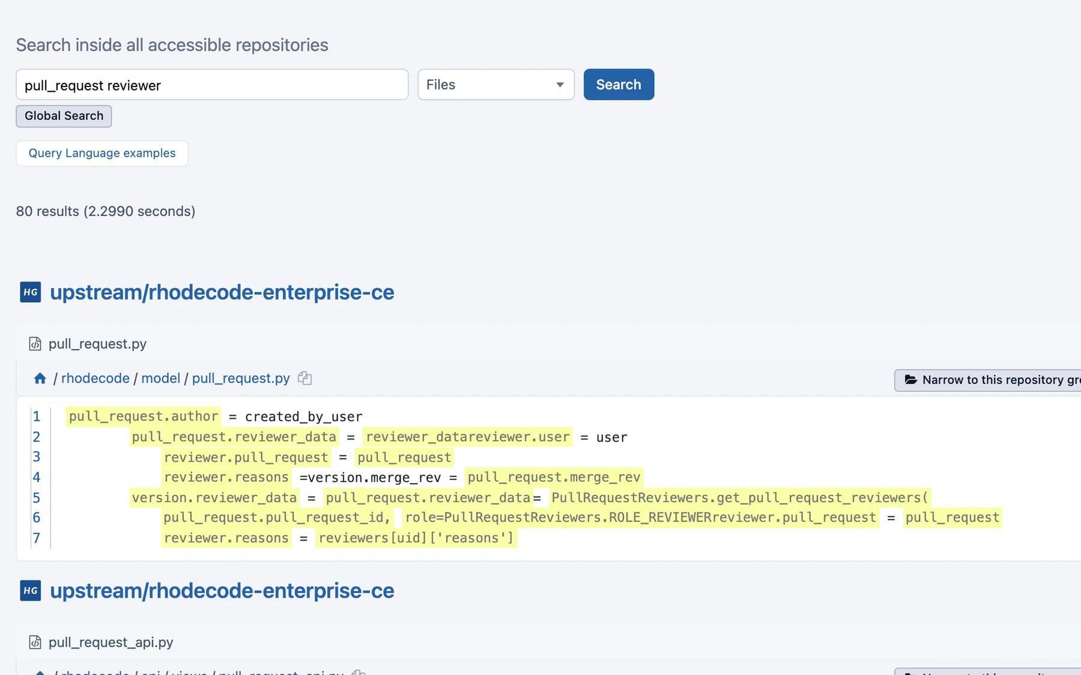Click the HG icon of the second result
The width and height of the screenshot is (1081, 675).
point(31,590)
